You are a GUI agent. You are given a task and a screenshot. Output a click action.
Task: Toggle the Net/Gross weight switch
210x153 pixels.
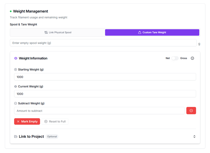[175, 58]
